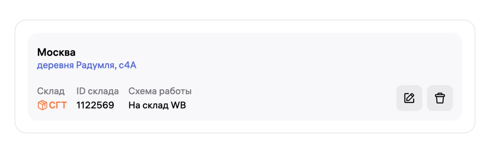Screen dimensions: 490x153
Task: Click the ID склада column label
Action: point(97,91)
